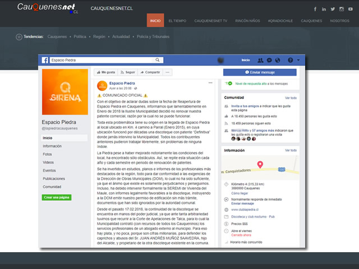This screenshot has height=269, width=359.
Task: Open the post options three-dot menu
Action: 211,82
